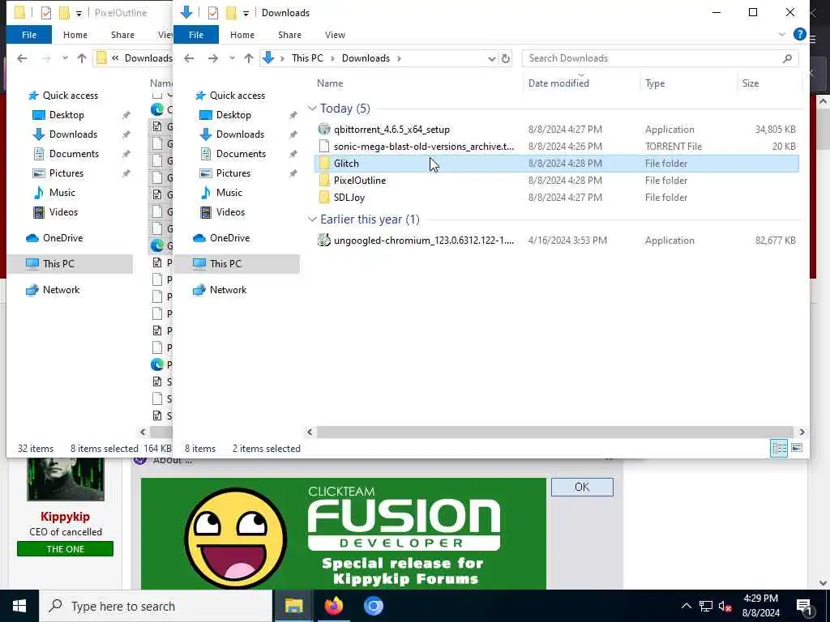
Task: Click Properties checkmark icon in Downloads title bar
Action: 213,13
